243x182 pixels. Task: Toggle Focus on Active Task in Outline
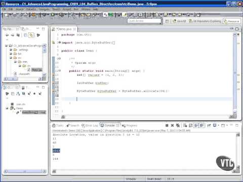[7, 94]
